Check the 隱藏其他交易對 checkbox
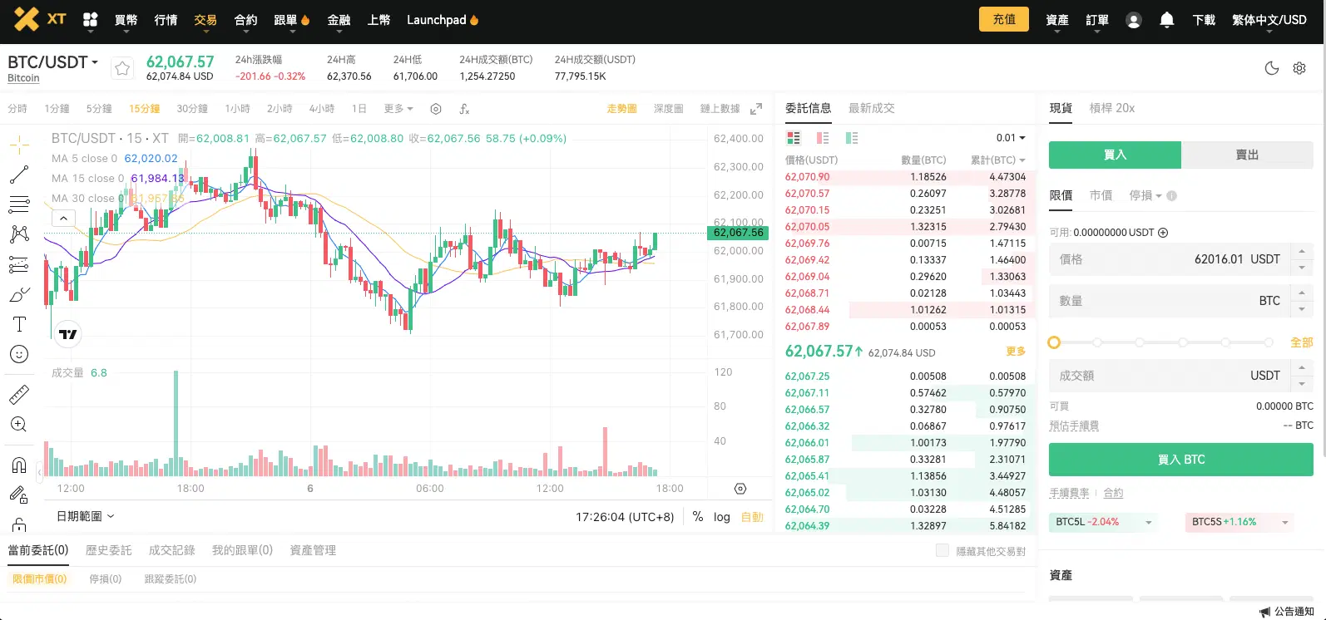1326x620 pixels. click(x=942, y=550)
